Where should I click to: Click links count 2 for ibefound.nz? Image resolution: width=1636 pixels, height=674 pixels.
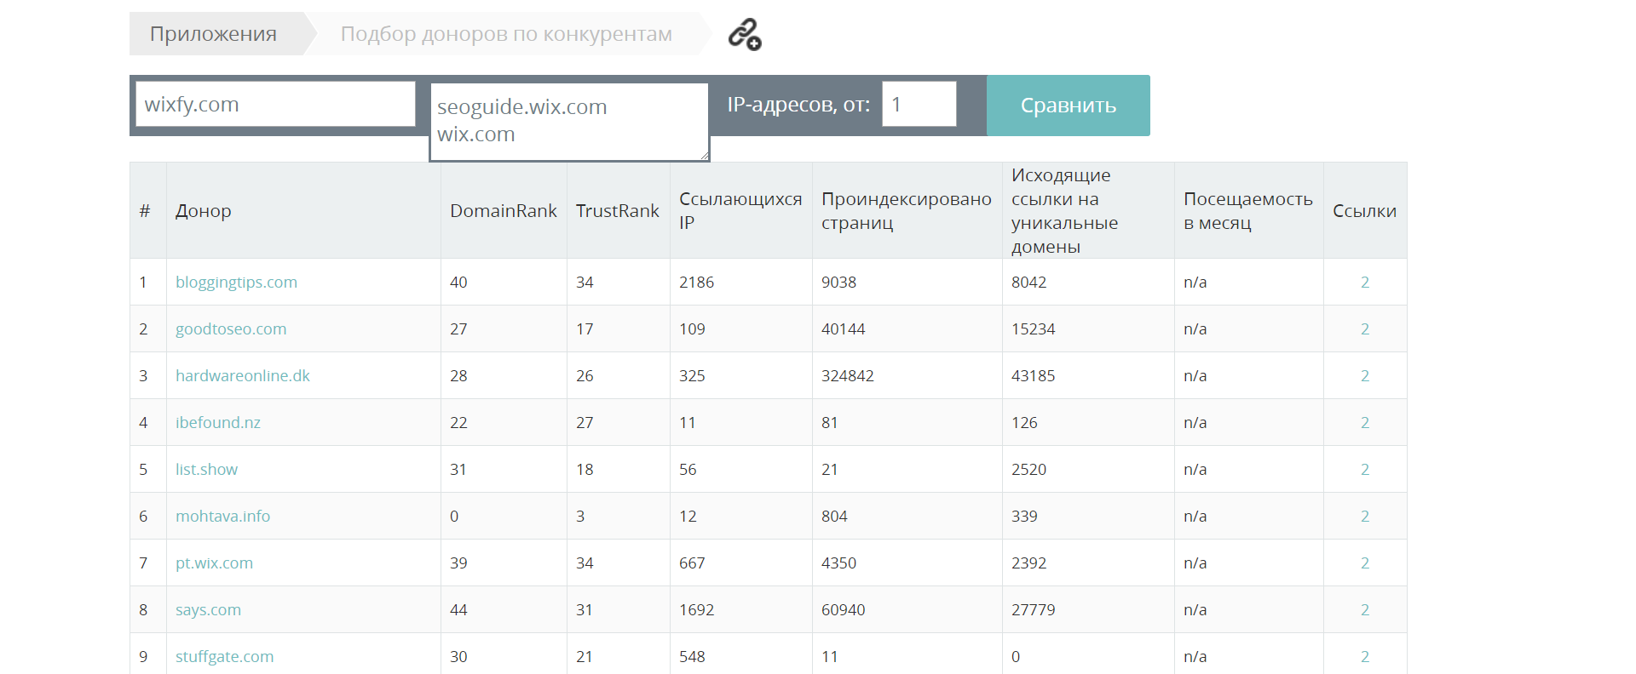coord(1365,423)
